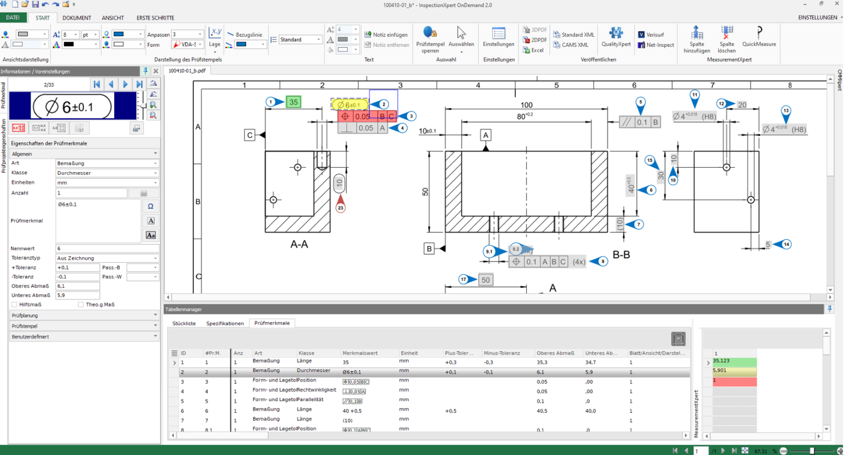Export as Standard XML
The width and height of the screenshot is (844, 455).
(573, 35)
